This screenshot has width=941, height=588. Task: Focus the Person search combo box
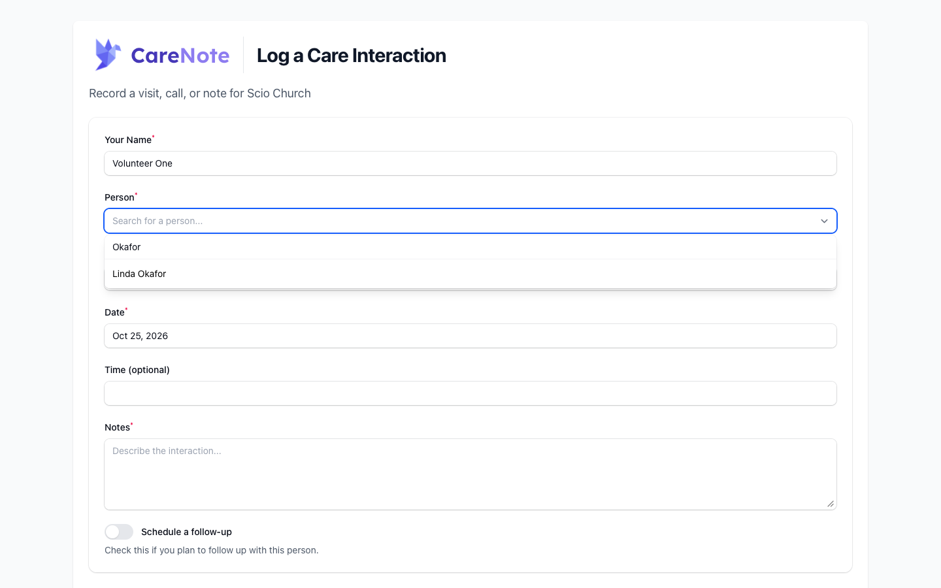point(470,221)
